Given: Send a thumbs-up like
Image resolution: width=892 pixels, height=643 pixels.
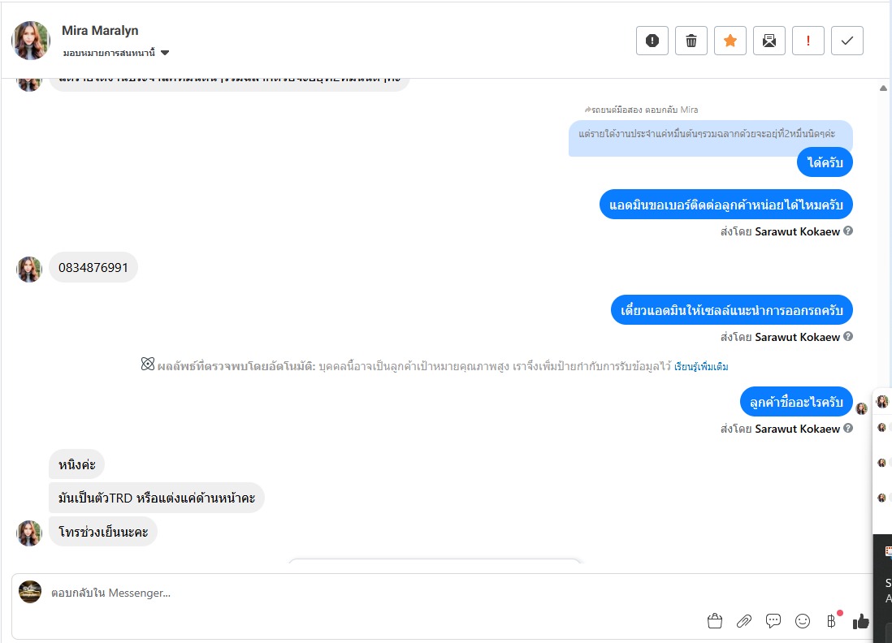Looking at the screenshot, I should [860, 621].
